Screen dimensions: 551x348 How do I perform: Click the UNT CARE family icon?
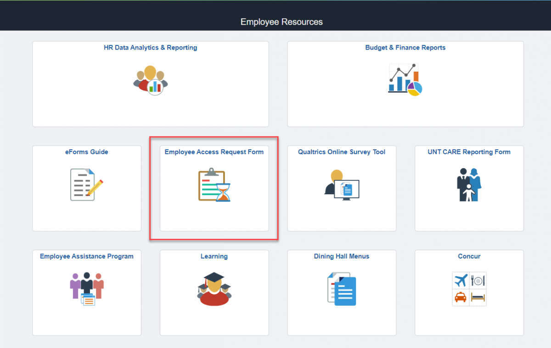pyautogui.click(x=469, y=185)
